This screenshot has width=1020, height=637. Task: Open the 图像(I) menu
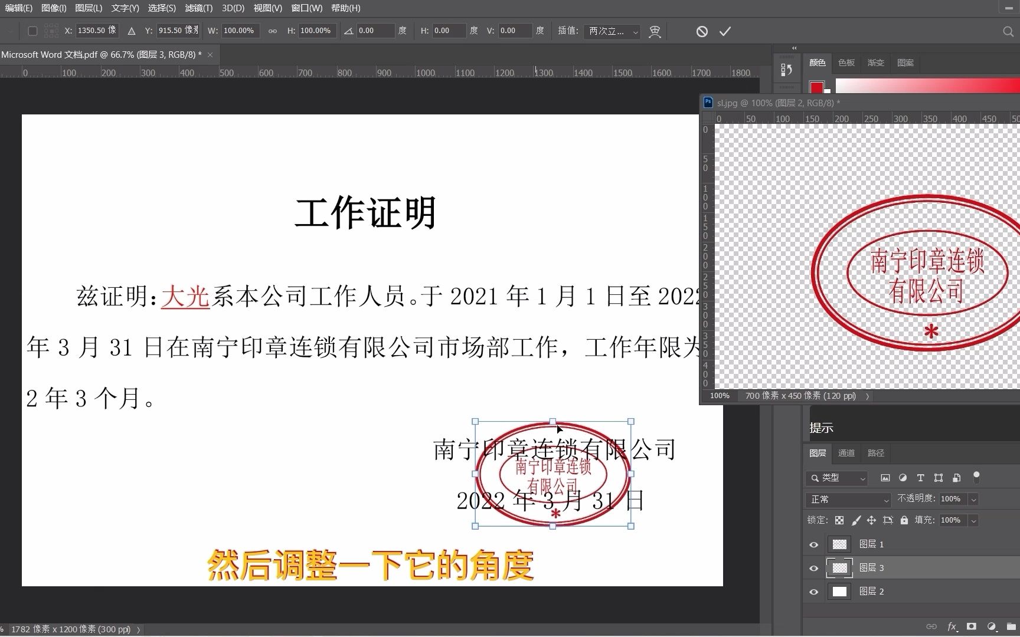(x=54, y=8)
